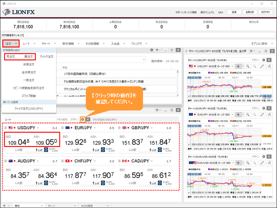Expand CAD/JPY currency pair selector chevron
The width and height of the screenshot is (277, 208).
tap(152, 161)
